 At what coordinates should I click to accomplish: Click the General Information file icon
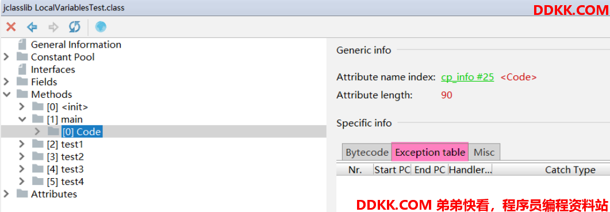pyautogui.click(x=22, y=44)
